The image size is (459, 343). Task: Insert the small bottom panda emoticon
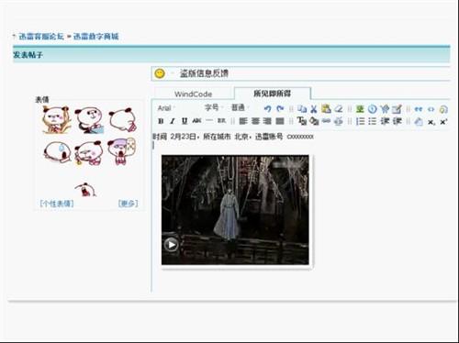85,189
